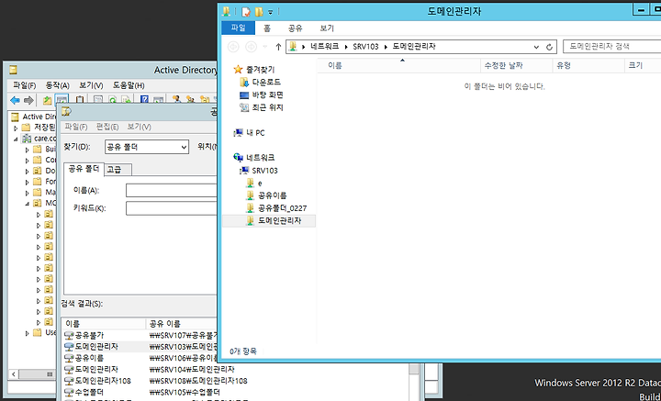661x401 pixels.
Task: Click the new group icon in Active Directory toolbar
Action: 191,100
